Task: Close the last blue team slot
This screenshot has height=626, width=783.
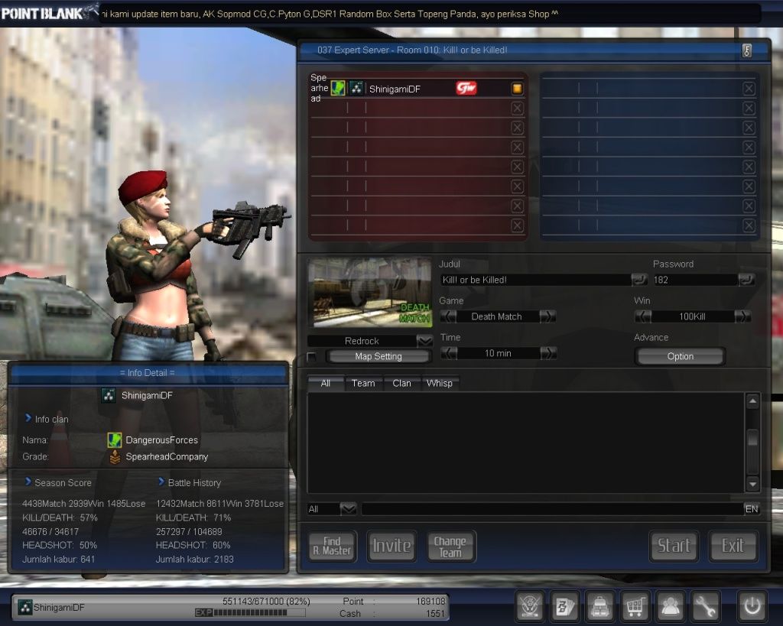Action: pyautogui.click(x=749, y=225)
